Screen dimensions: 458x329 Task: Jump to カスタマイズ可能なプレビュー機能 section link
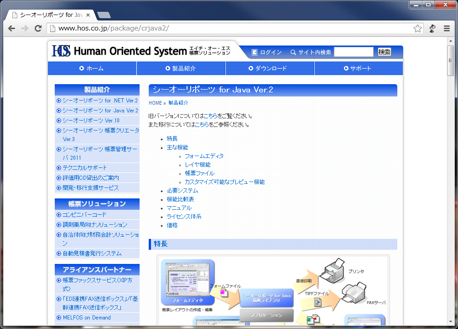[x=224, y=182]
